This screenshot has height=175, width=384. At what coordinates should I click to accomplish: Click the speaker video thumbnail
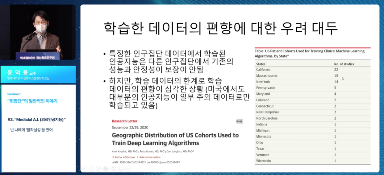[38, 32]
